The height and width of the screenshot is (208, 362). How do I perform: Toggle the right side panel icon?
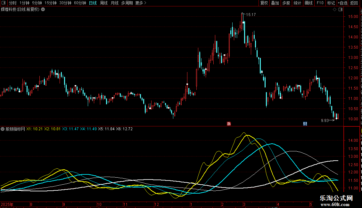tap(341, 10)
